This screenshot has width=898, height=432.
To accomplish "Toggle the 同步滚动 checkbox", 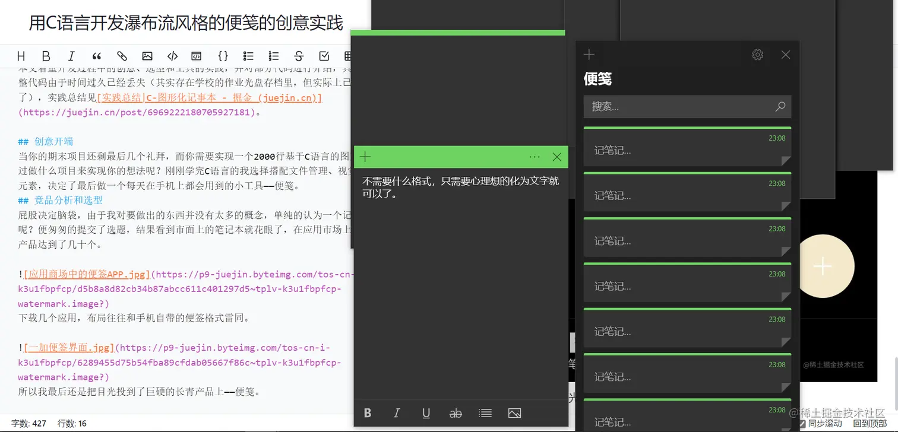I will [x=802, y=424].
